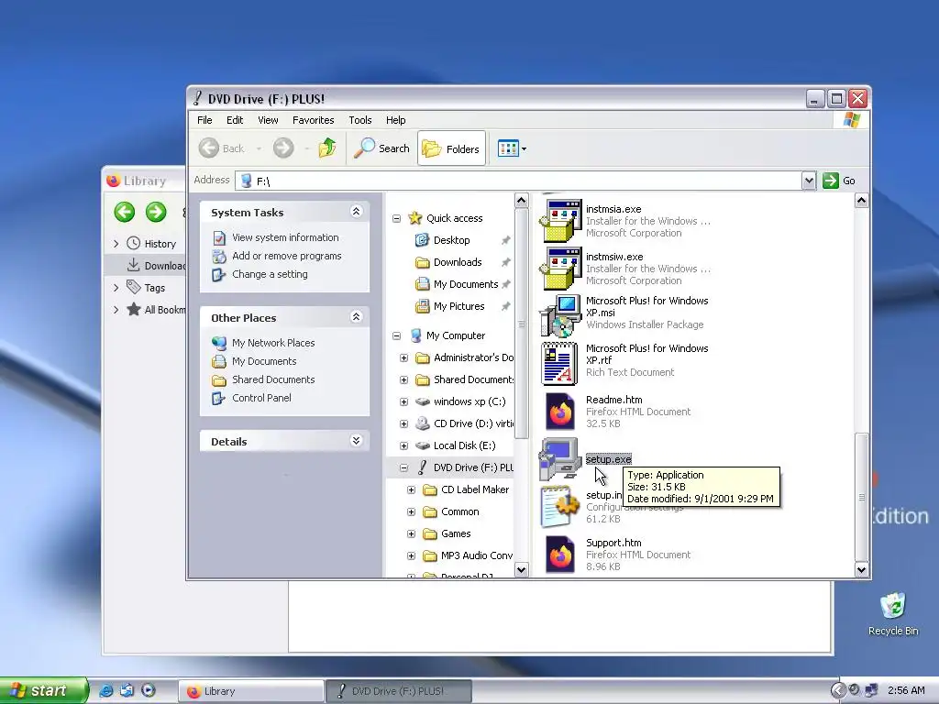Screen dimensions: 939x704
Task: Select MP3 Audio Conv folder in tree
Action: tap(477, 555)
